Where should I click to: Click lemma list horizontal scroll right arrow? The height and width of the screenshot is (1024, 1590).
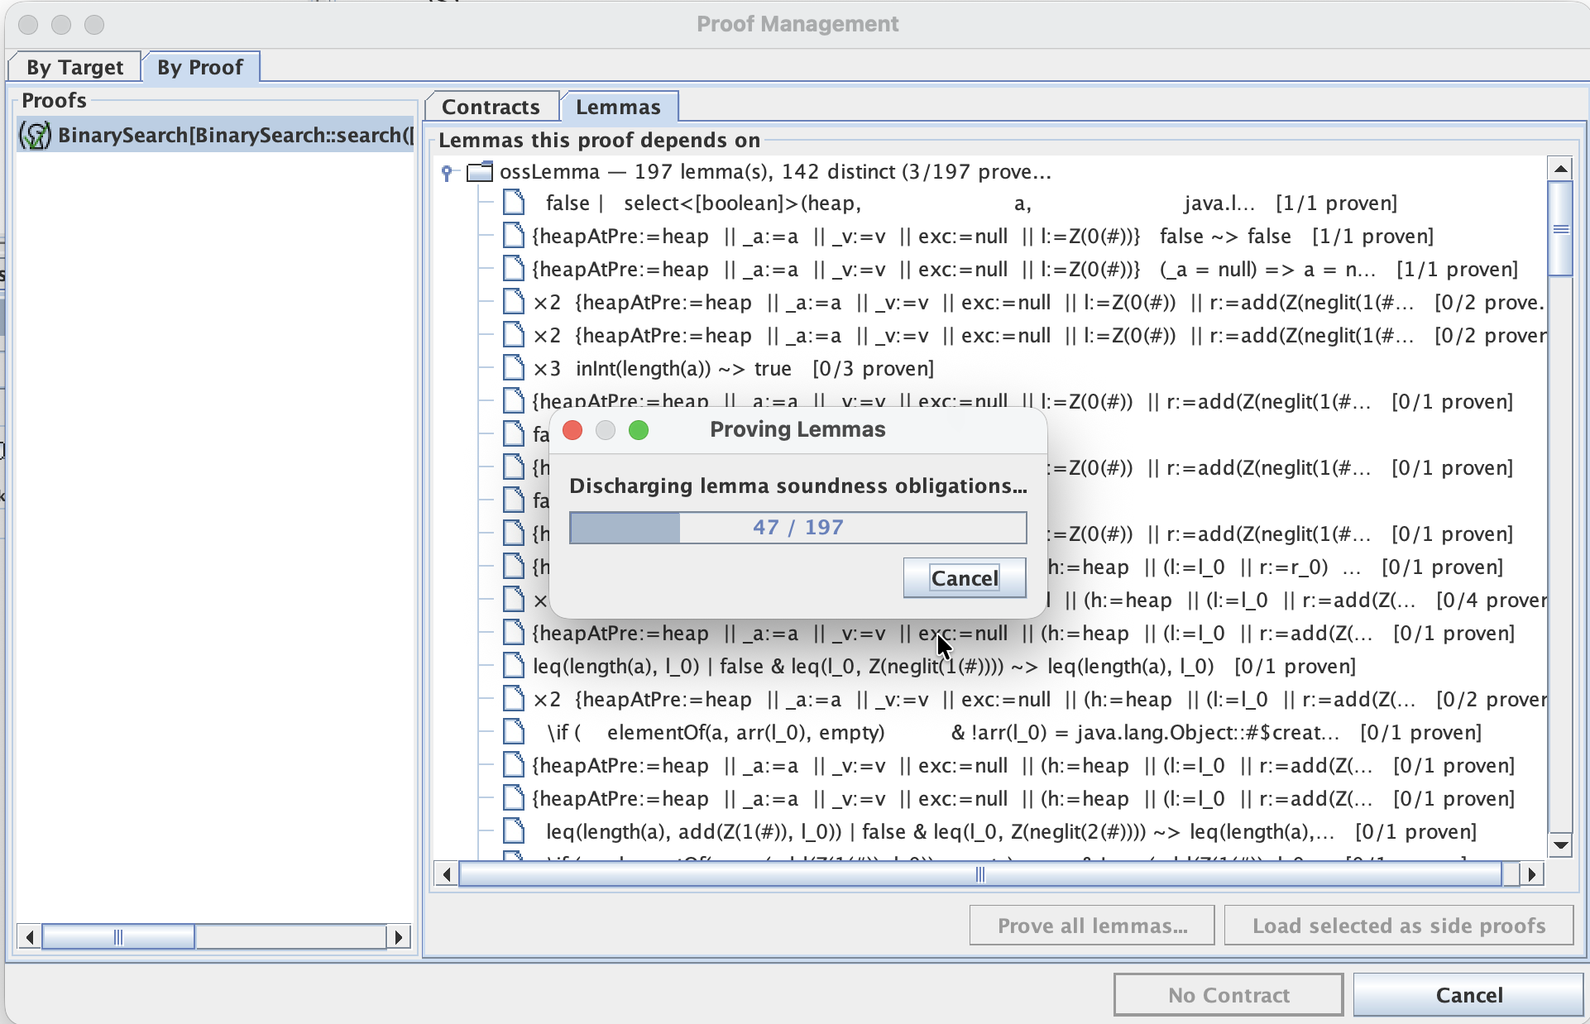tap(1532, 874)
